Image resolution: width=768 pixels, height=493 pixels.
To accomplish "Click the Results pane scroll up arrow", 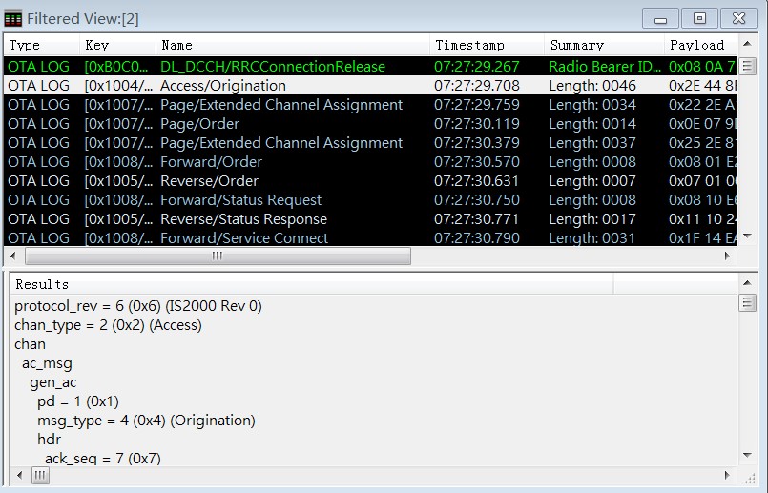I will 747,283.
